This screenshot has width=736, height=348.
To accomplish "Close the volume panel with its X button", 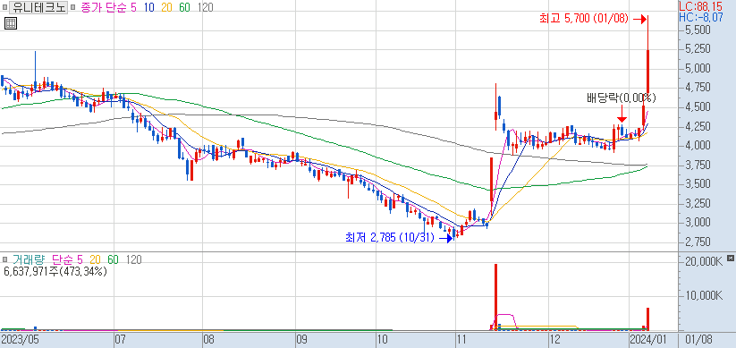I will click(x=730, y=259).
